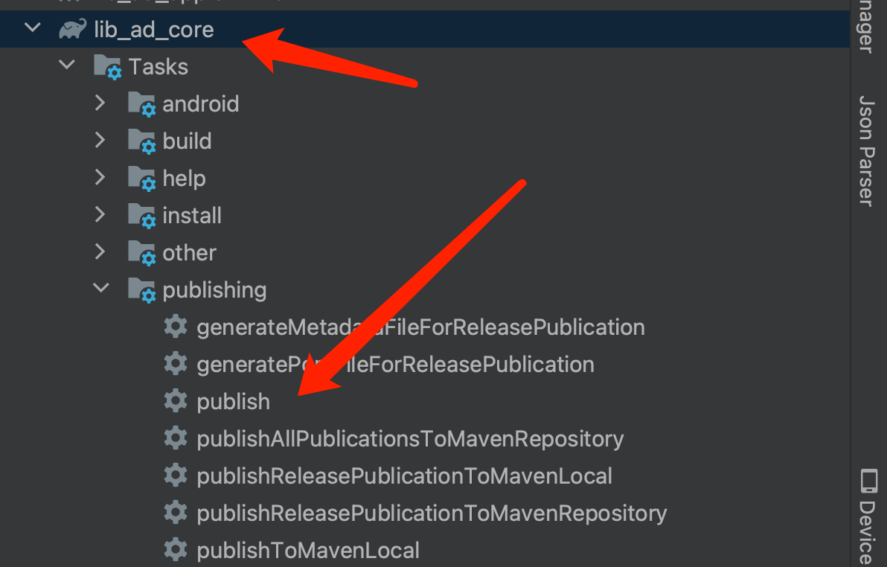Viewport: 887px width, 567px height.
Task: Select the android group label
Action: click(201, 104)
